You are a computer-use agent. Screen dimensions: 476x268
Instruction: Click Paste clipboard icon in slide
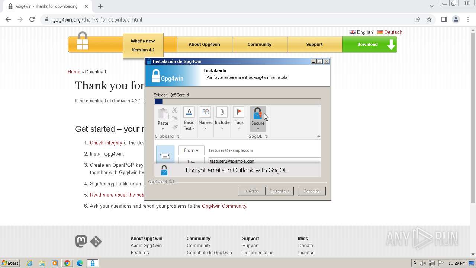click(163, 114)
